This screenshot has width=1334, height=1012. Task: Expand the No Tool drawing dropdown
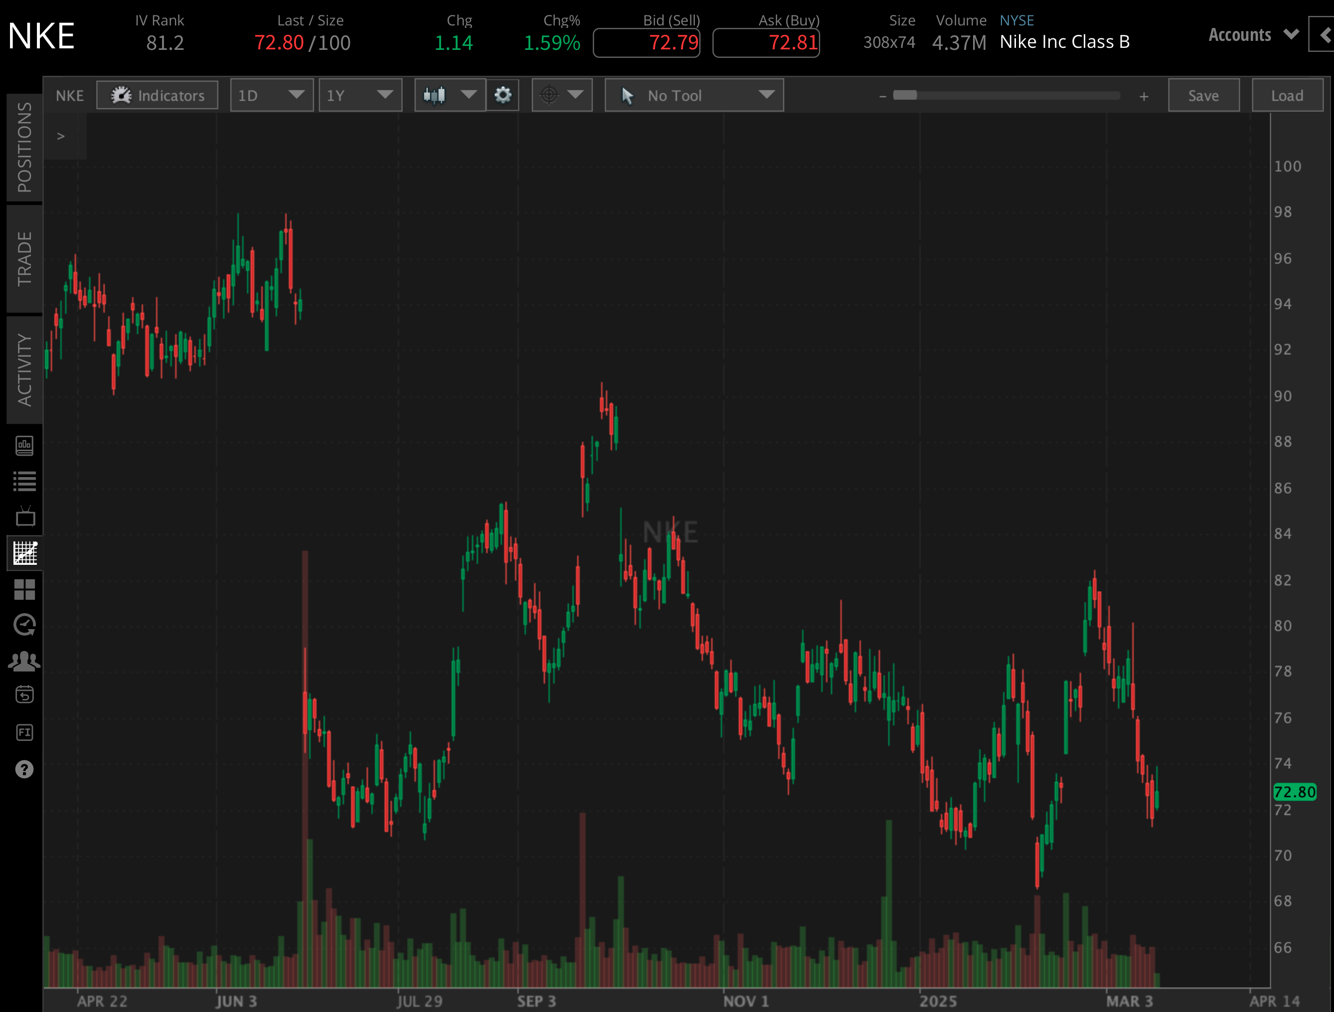tap(693, 95)
